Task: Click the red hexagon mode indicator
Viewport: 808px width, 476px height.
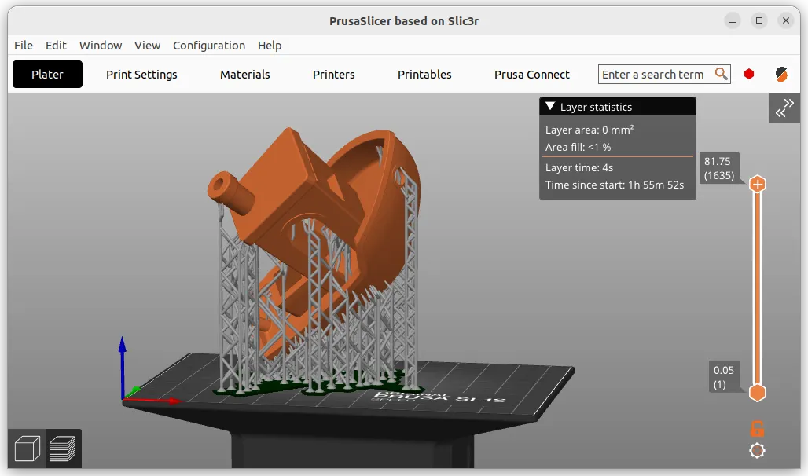Action: click(749, 74)
